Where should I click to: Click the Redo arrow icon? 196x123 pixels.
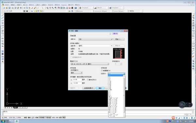(x=42, y=8)
